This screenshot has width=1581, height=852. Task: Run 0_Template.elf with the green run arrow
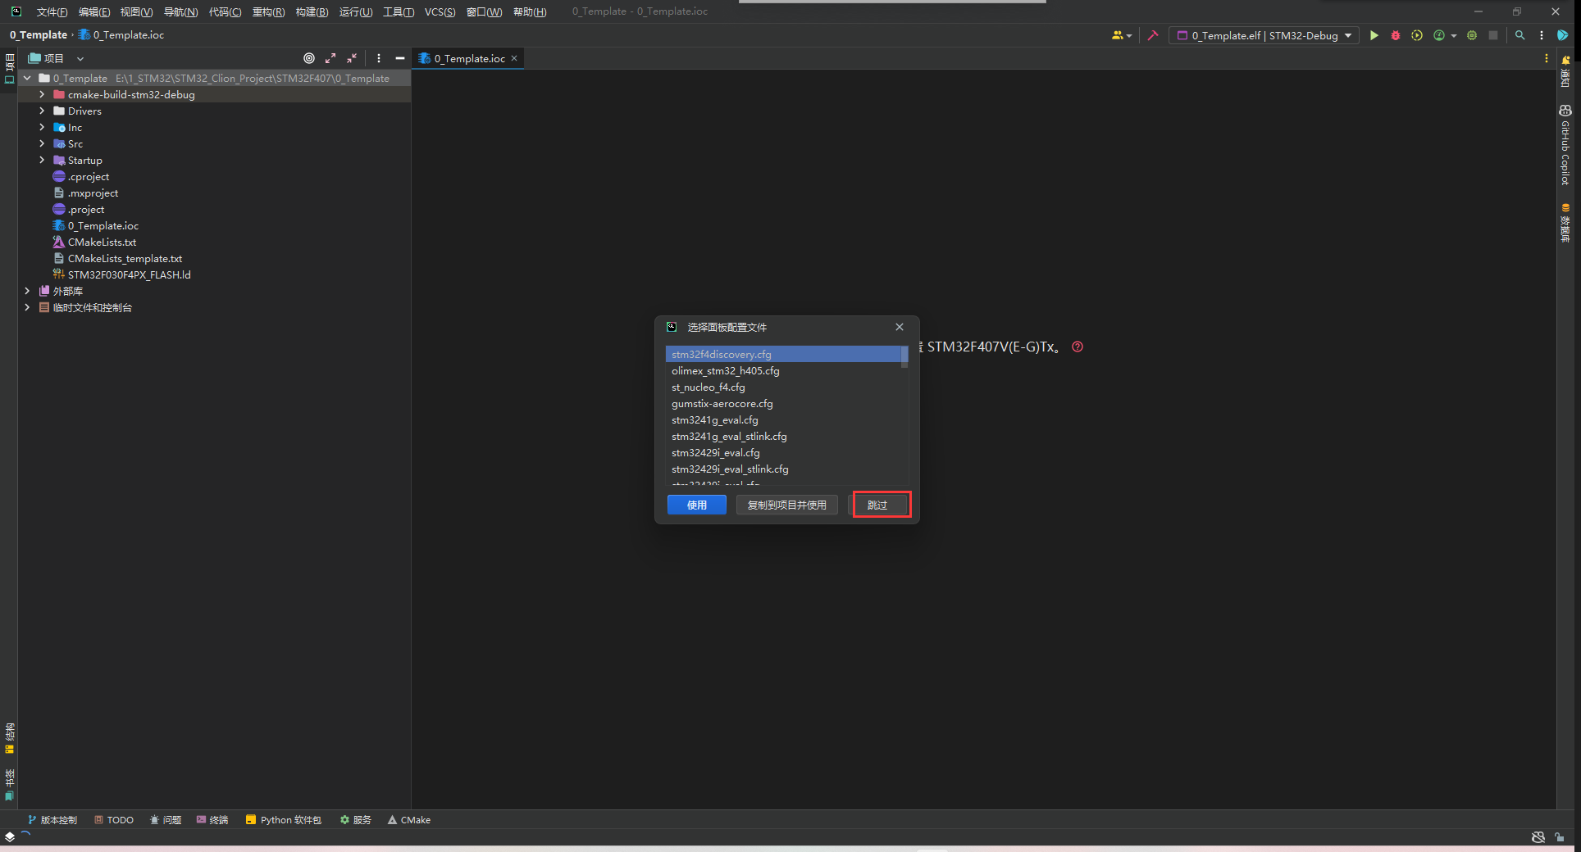pyautogui.click(x=1374, y=35)
